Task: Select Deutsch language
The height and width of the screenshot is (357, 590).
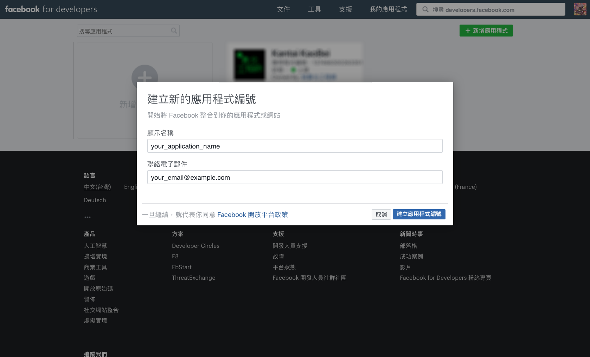Action: 95,200
